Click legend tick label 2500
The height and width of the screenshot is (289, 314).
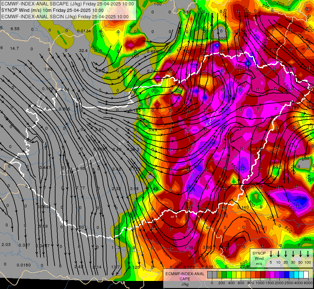coord(289,283)
